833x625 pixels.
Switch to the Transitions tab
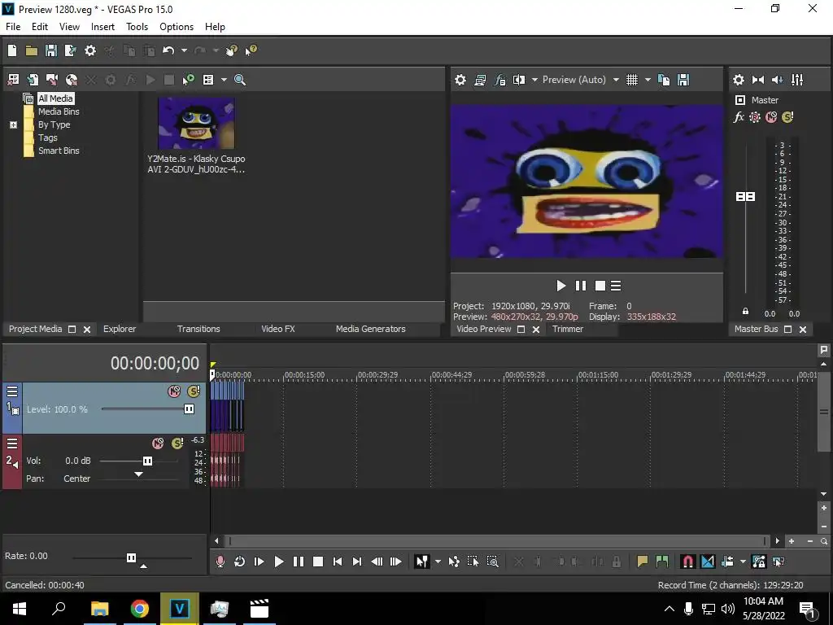pyautogui.click(x=198, y=329)
